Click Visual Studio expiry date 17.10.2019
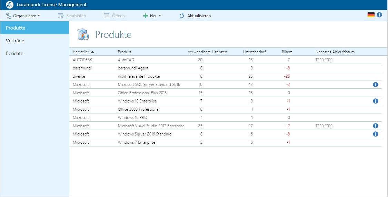Viewport: 388px width, 197px height. click(x=324, y=126)
